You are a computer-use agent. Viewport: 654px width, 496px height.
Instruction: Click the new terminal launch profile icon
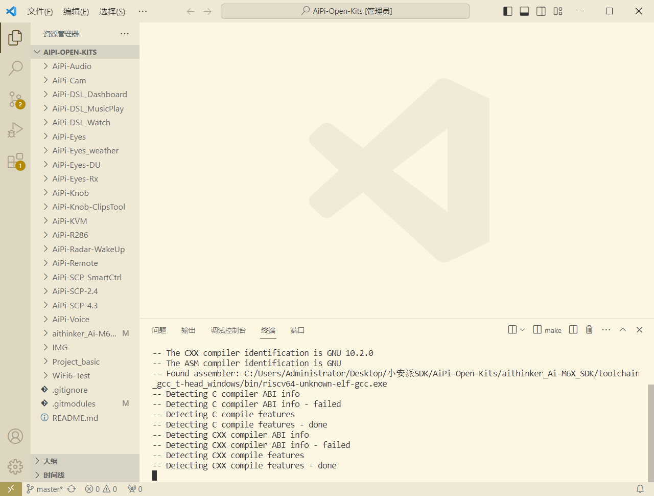click(512, 330)
